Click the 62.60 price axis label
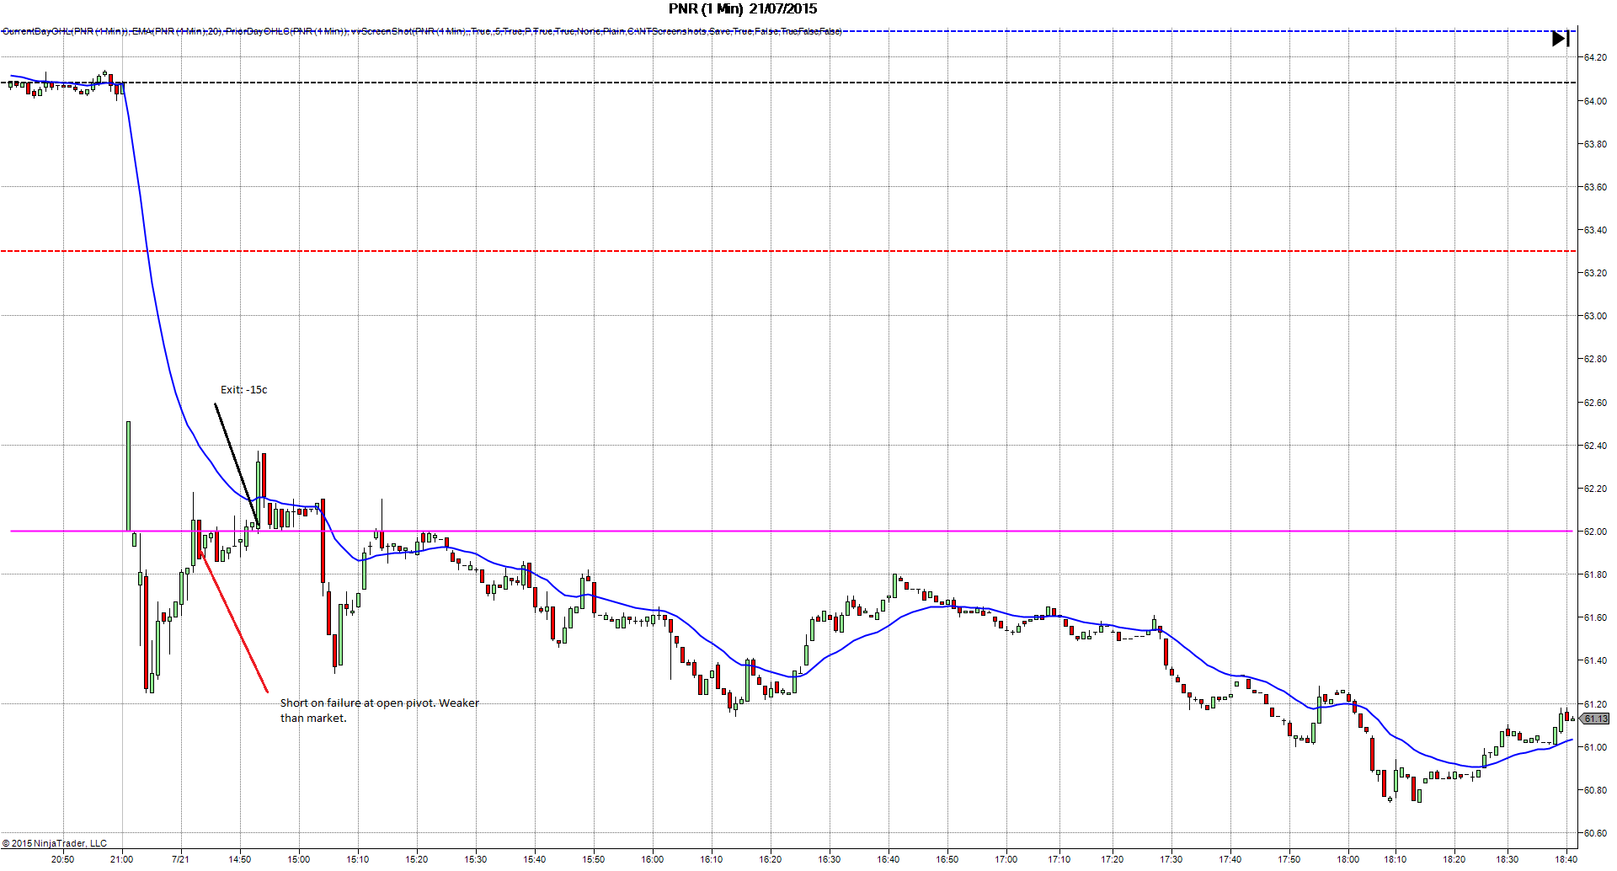The height and width of the screenshot is (871, 1617). pyautogui.click(x=1595, y=403)
